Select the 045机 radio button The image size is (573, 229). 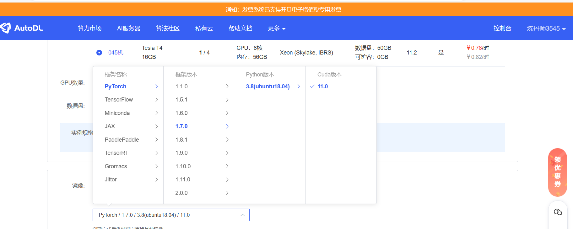coord(99,53)
